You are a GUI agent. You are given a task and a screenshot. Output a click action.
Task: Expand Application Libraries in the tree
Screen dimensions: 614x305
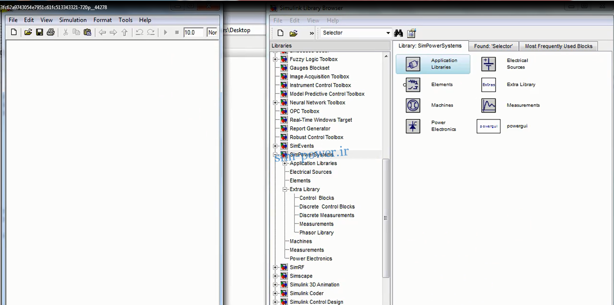tap(285, 163)
